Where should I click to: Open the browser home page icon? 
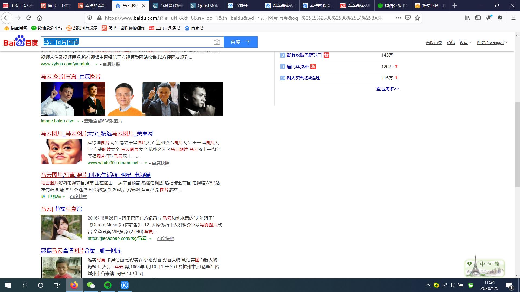40,18
